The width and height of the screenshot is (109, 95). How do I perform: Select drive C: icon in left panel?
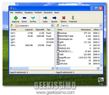click(x=12, y=33)
